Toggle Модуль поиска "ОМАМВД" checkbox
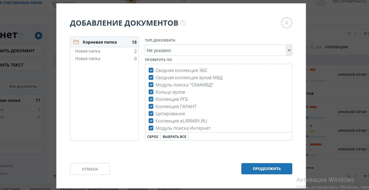The width and height of the screenshot is (369, 190). point(151,85)
